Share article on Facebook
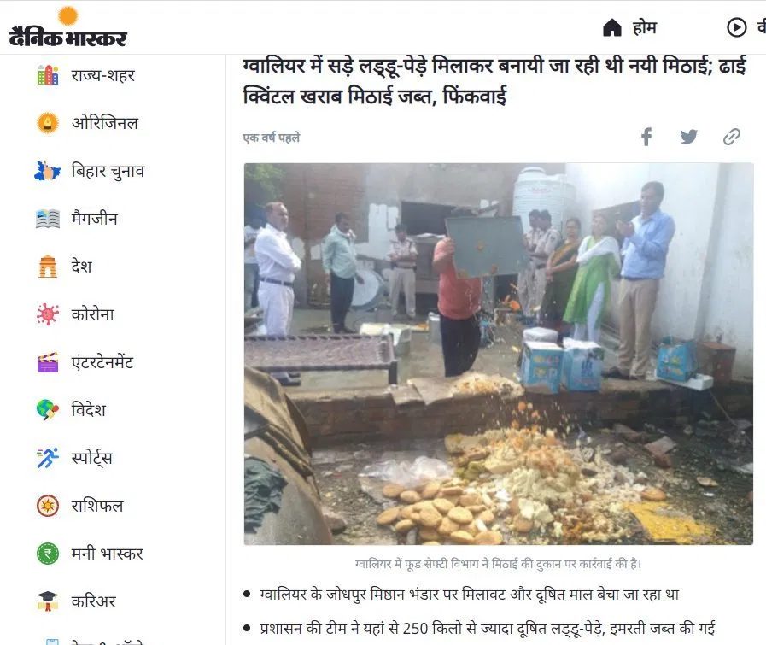This screenshot has height=645, width=766. pyautogui.click(x=646, y=137)
